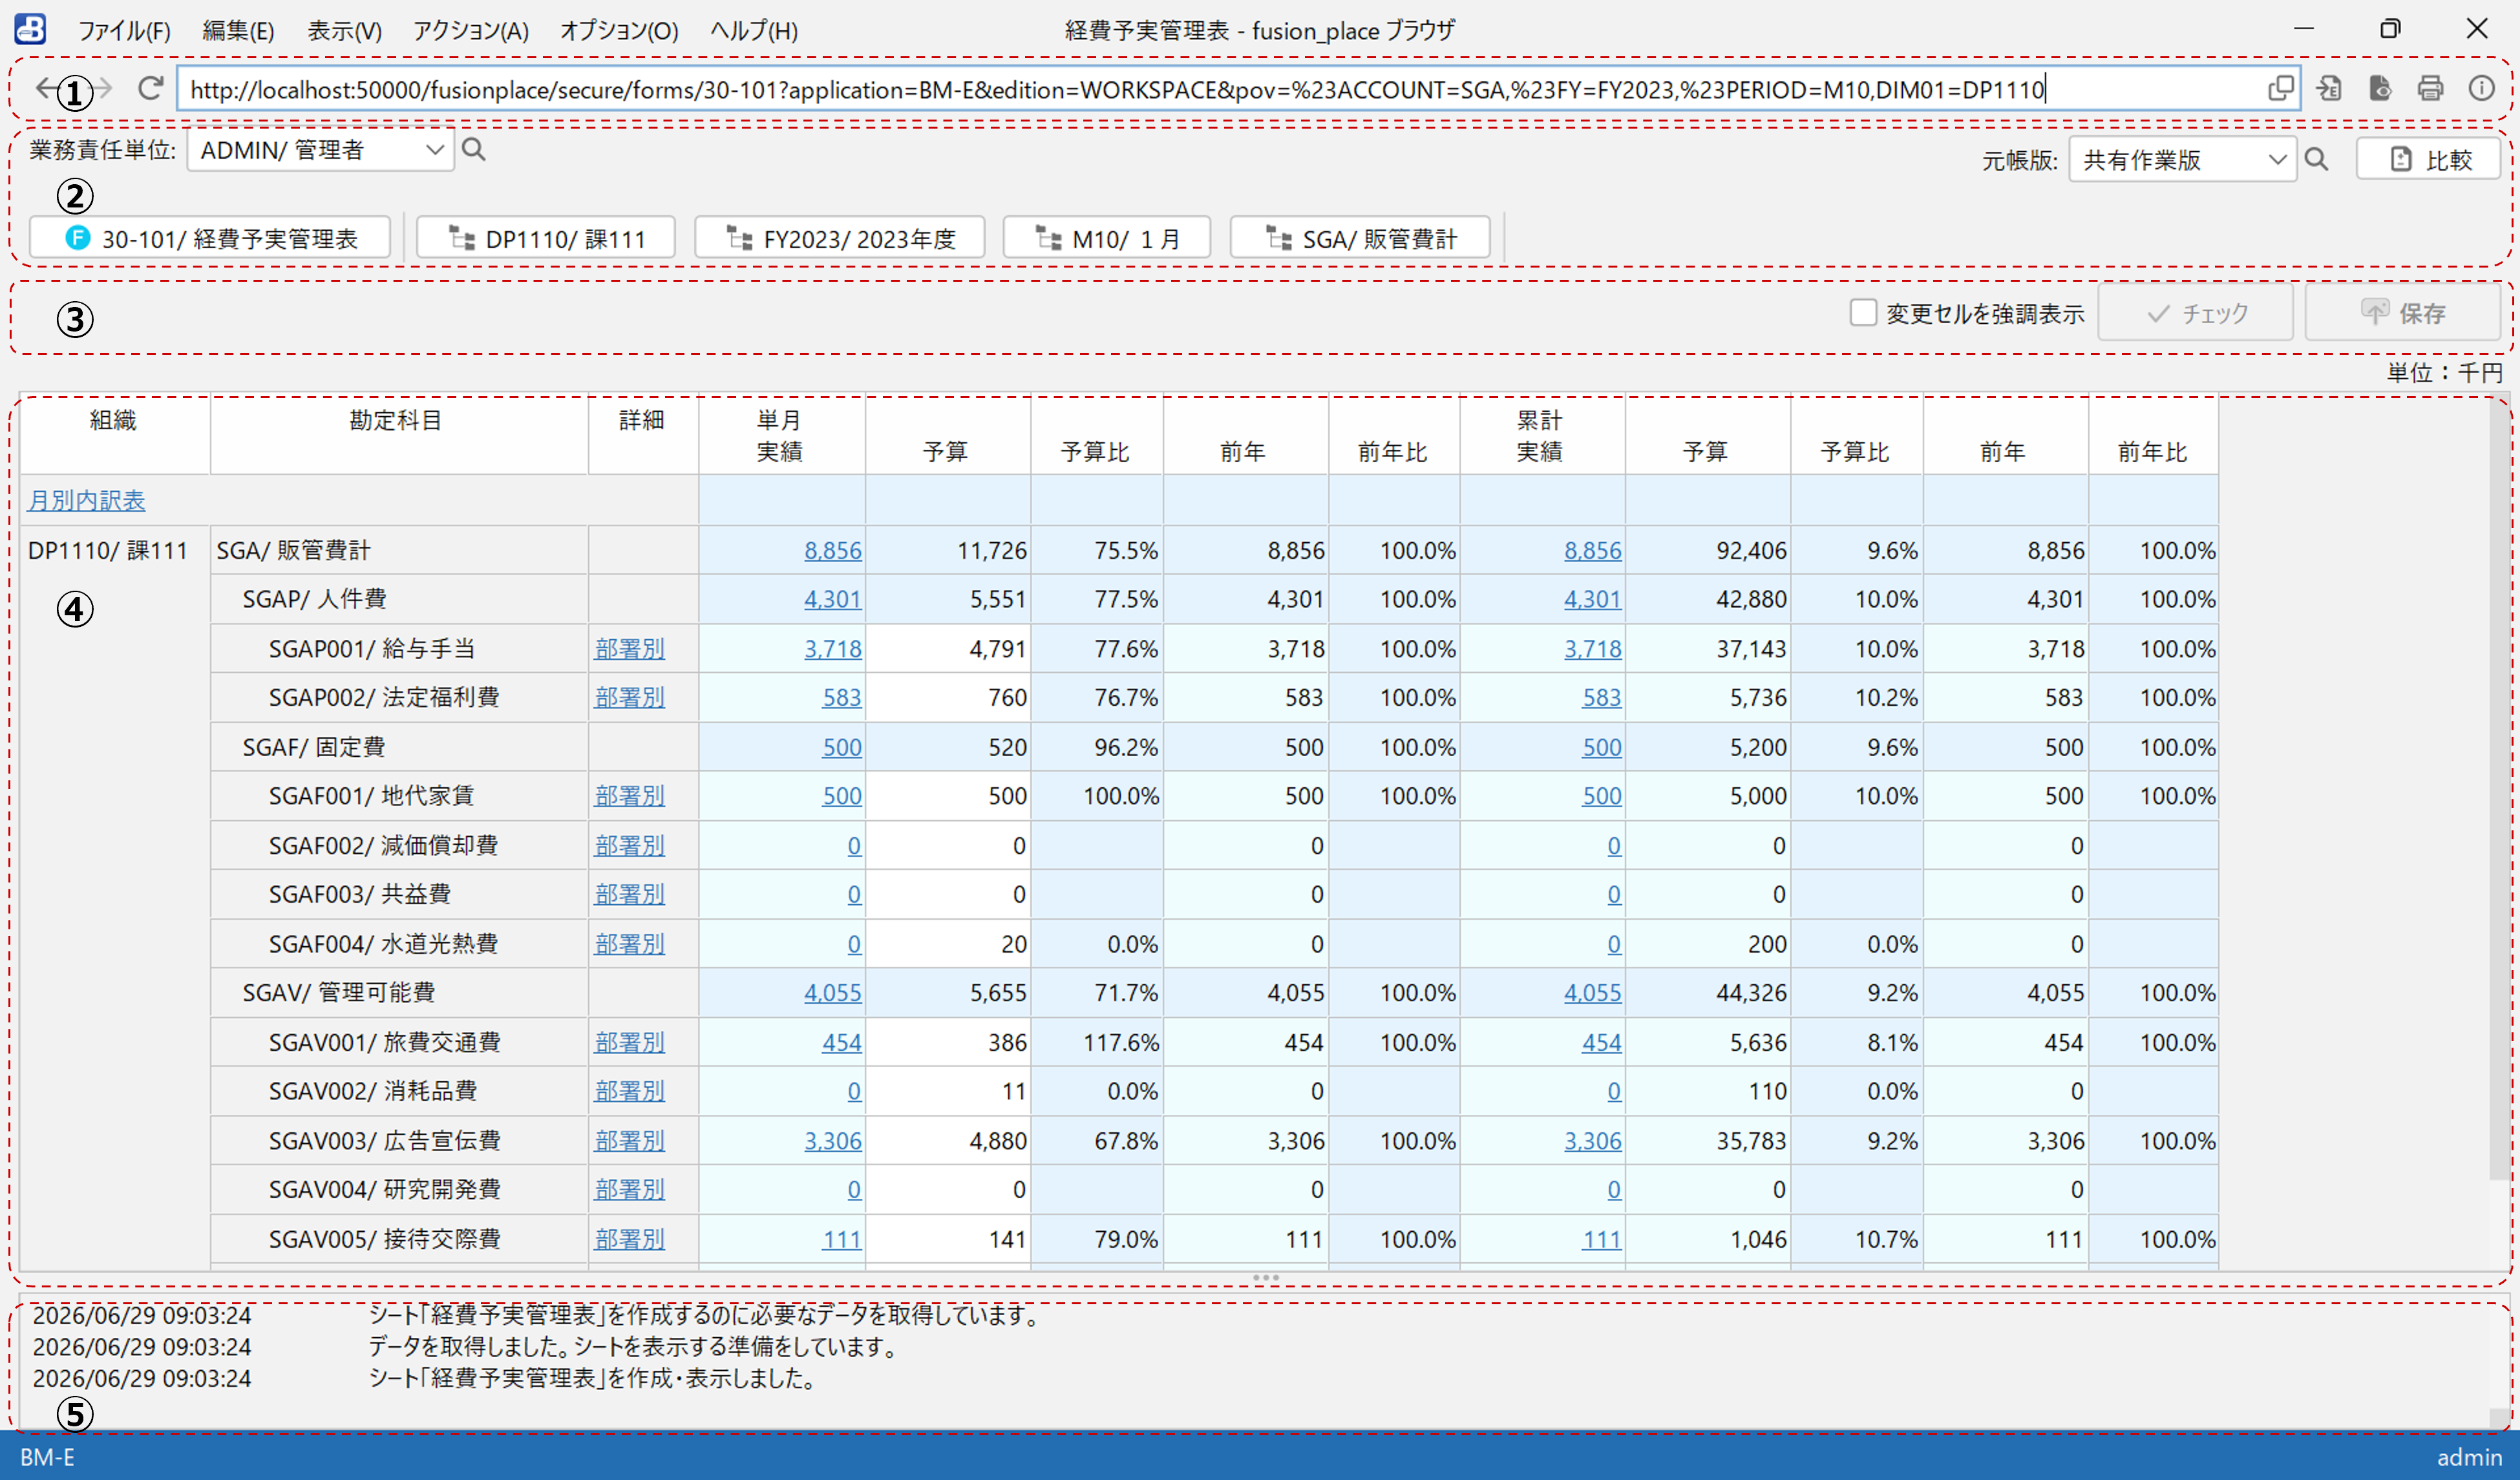Select the SGA/ 販管費計 account button
Screen dimensions: 2520x1480
point(1360,238)
